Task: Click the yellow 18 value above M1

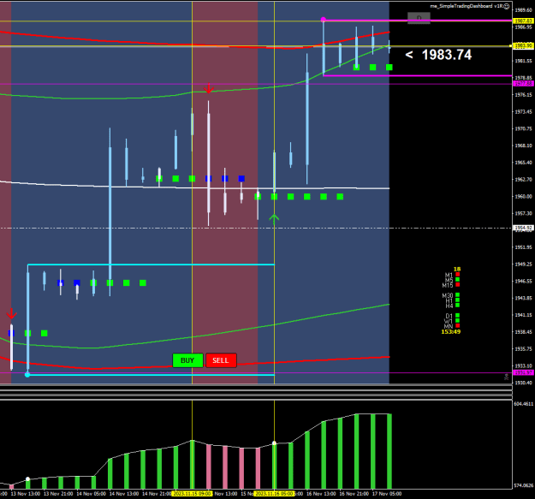Action: click(x=457, y=269)
